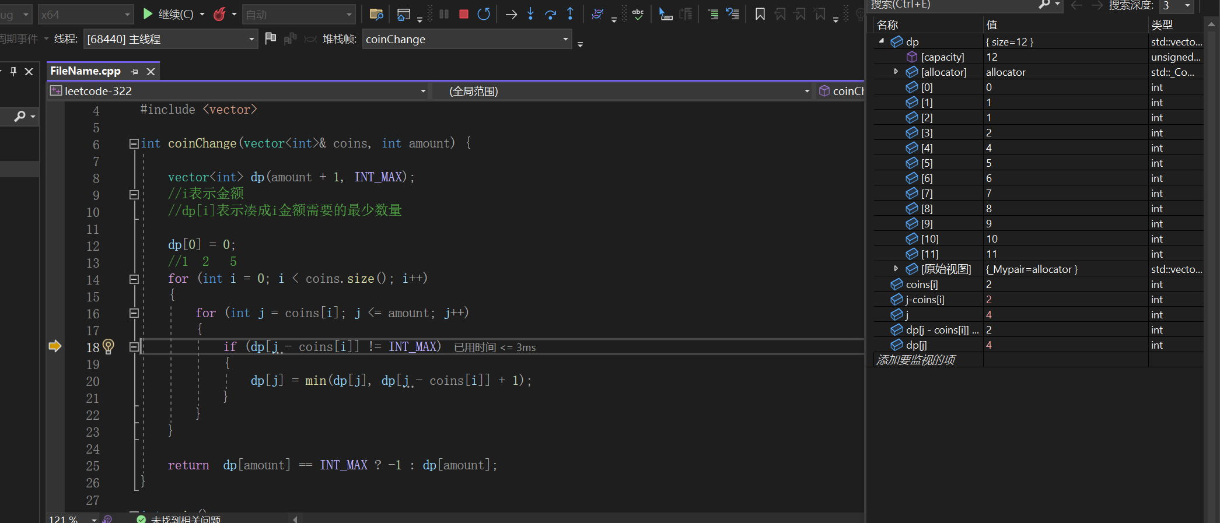The height and width of the screenshot is (523, 1220).
Task: Select the [11] element row of dp
Action: [x=1039, y=254]
